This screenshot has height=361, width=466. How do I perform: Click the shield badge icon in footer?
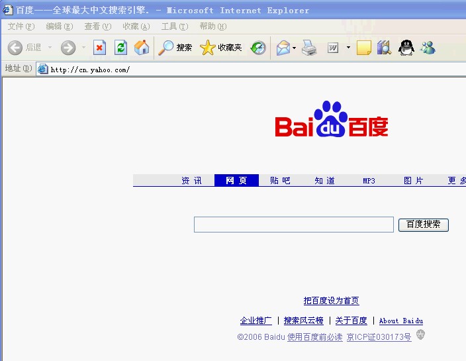tap(420, 335)
